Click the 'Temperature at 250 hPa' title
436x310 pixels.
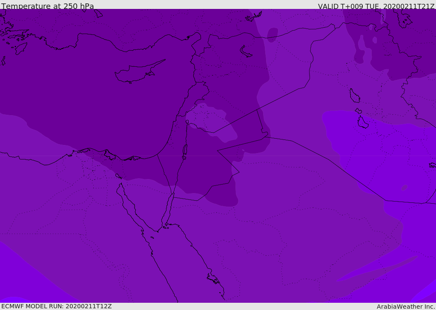[x=48, y=6]
